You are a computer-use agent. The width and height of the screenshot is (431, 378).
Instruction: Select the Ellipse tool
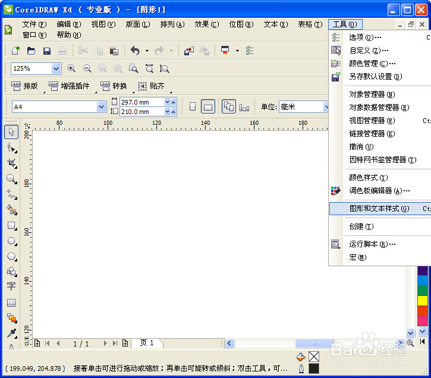point(11,241)
